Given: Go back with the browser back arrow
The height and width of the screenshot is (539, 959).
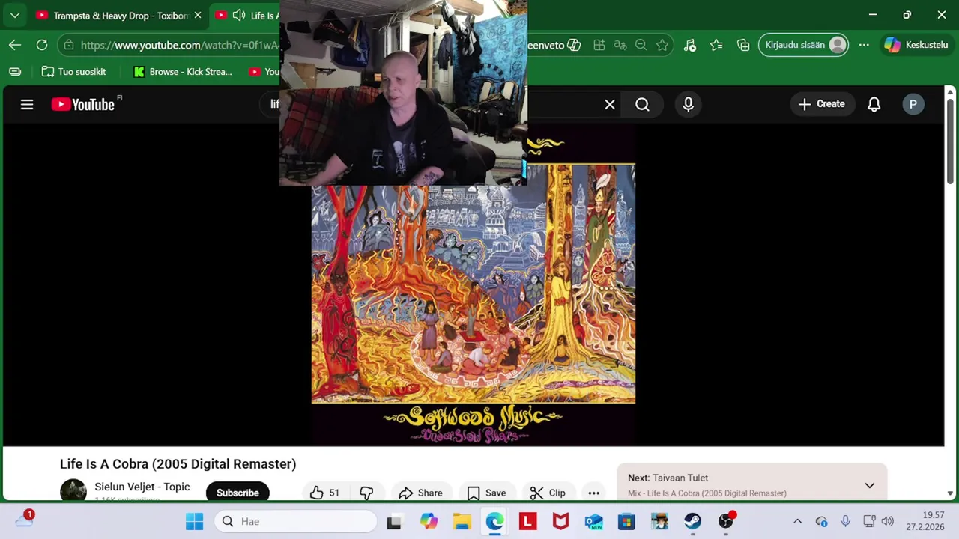Looking at the screenshot, I should tap(15, 45).
